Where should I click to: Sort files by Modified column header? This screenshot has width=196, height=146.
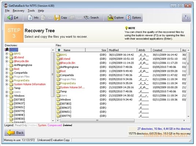click(x=122, y=50)
